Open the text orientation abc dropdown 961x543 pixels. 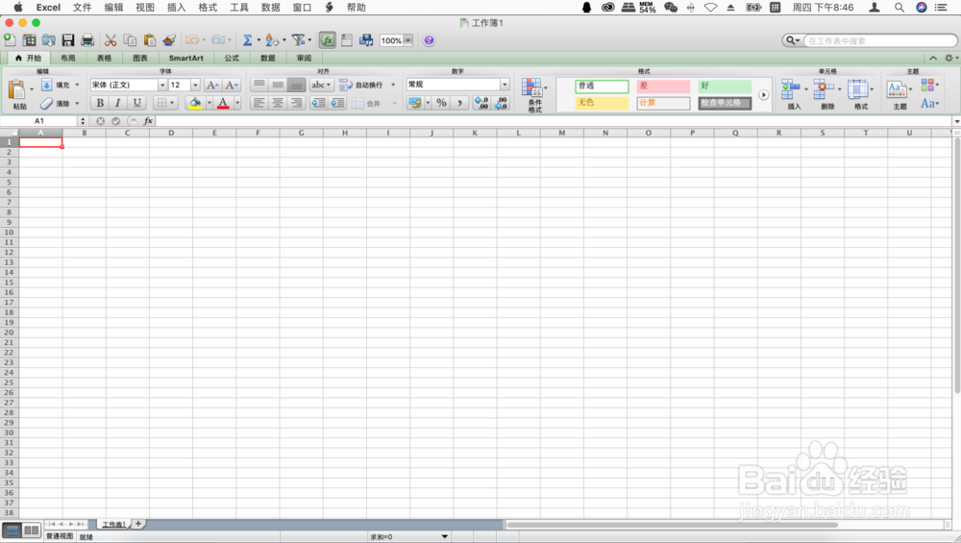click(321, 85)
